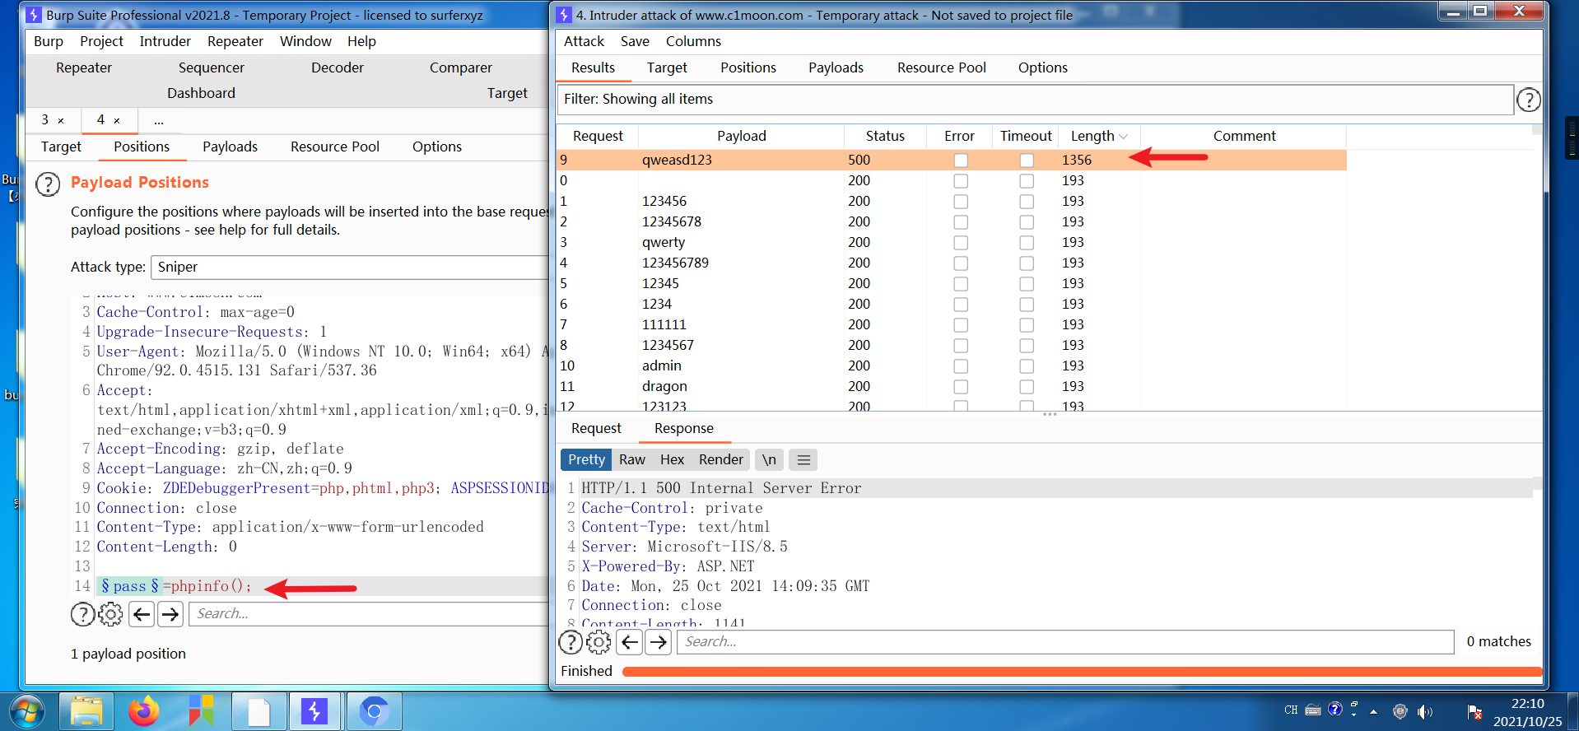Open request editor search settings gear

(x=110, y=614)
